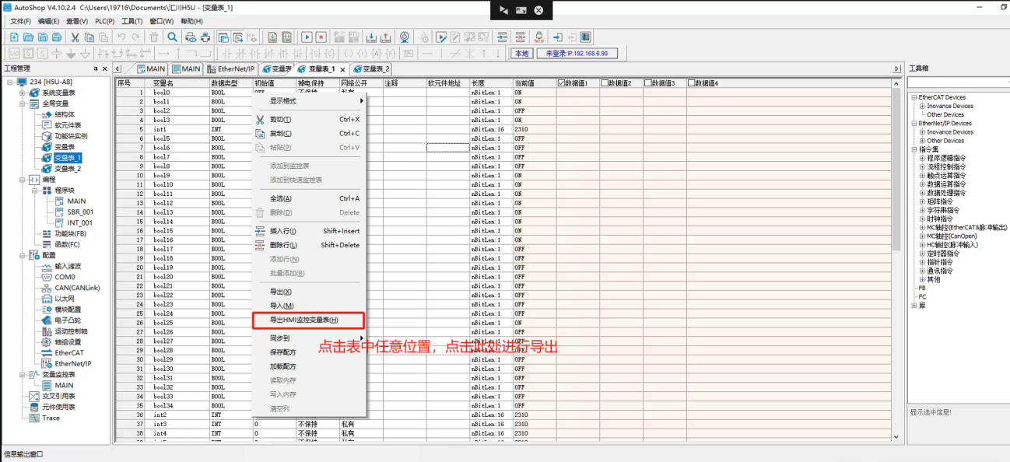Viewport: 1010px width, 462px height.
Task: Select EtherCAT in the project tree
Action: point(69,352)
